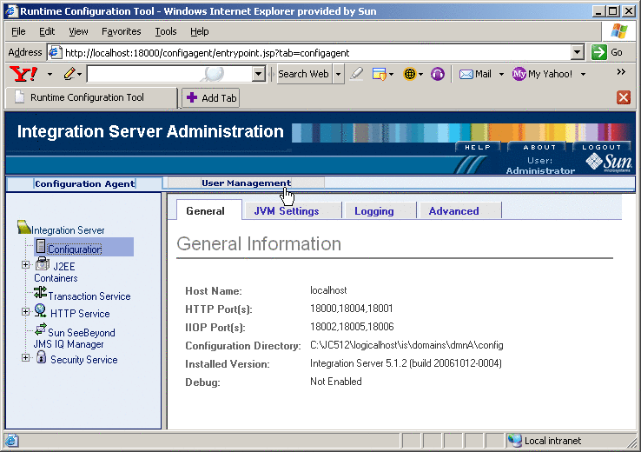Open the pencil icon dropdown arrow
Screen dimensions: 641x452
pos(80,75)
